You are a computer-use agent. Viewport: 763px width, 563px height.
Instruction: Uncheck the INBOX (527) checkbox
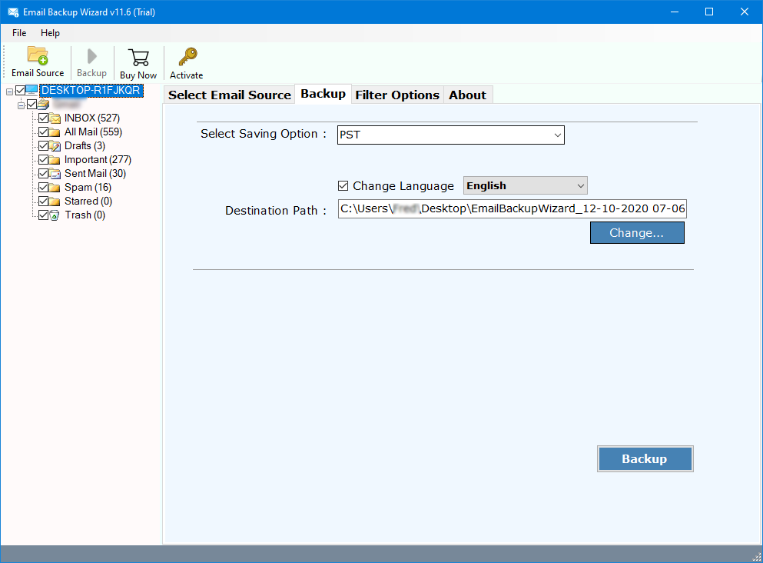[x=43, y=118]
